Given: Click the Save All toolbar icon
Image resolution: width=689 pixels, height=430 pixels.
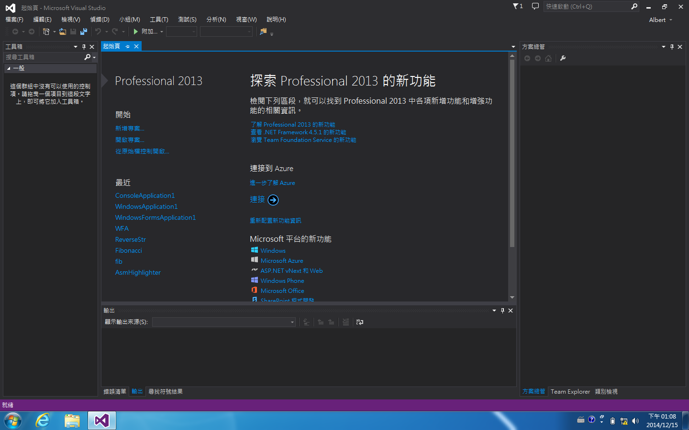Looking at the screenshot, I should pyautogui.click(x=84, y=32).
